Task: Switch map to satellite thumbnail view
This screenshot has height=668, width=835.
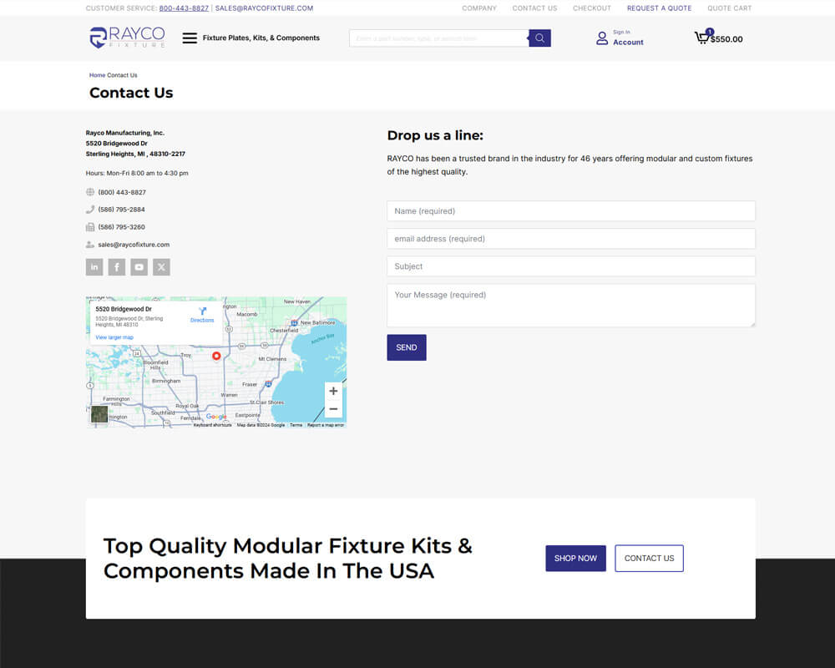Action: 99,414
